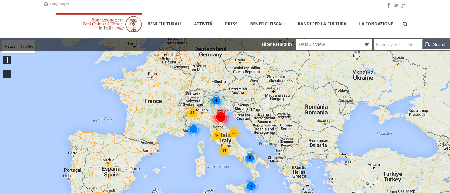Viewport: 450px width, 193px height.
Task: Open the Languages selector
Action: (56, 4)
